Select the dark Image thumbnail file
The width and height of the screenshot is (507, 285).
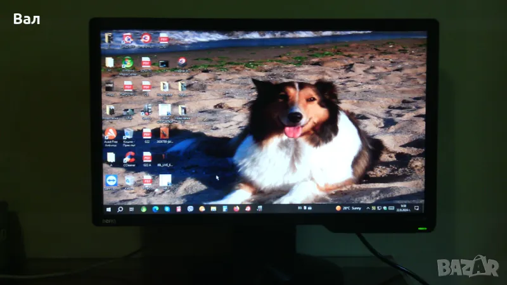coord(110,89)
